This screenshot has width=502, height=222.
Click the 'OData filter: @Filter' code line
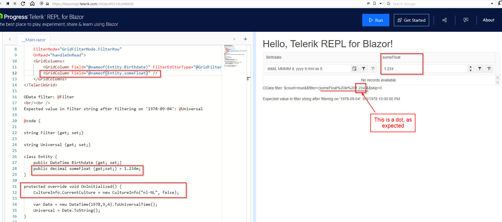click(x=49, y=97)
